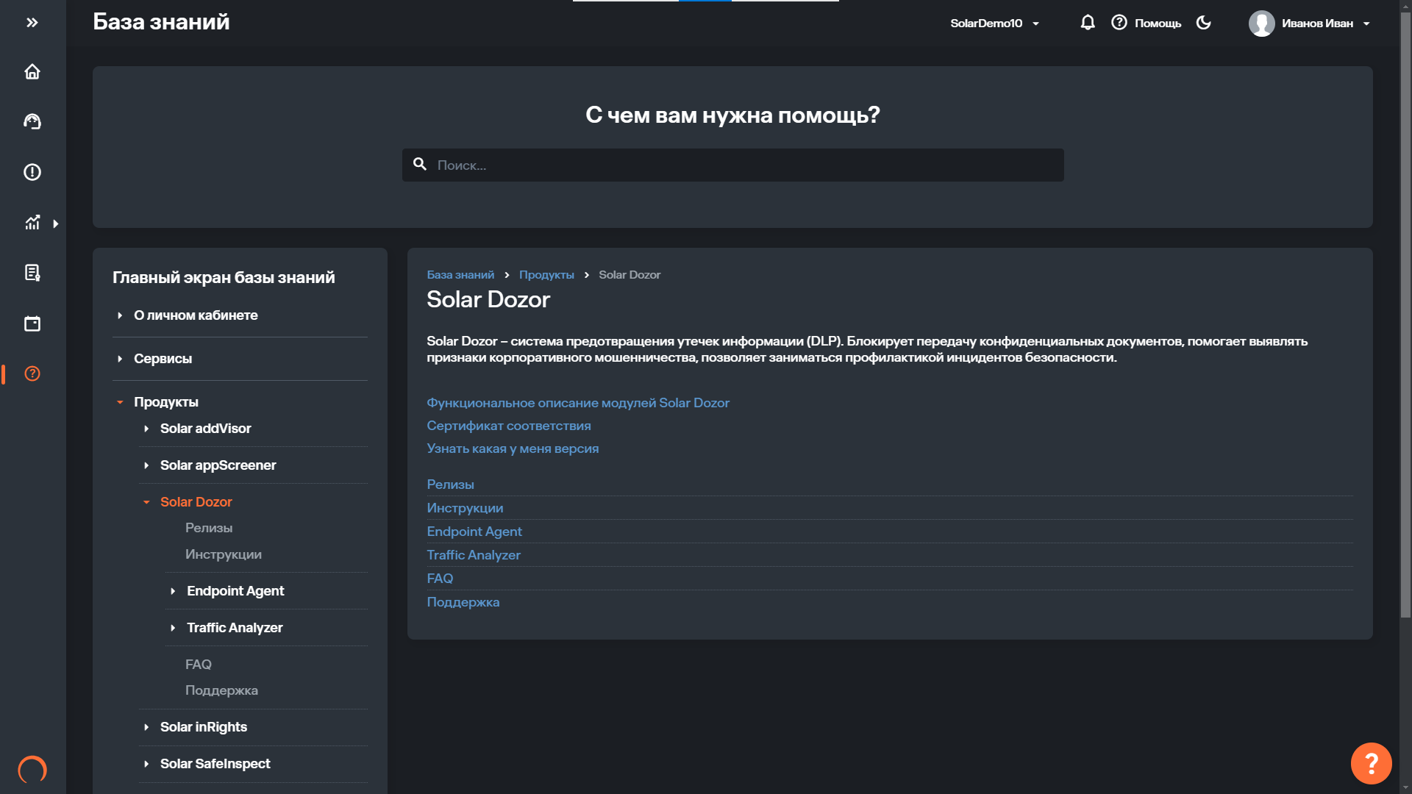Expand the Сервисы tree section
This screenshot has width=1412, height=794.
[x=163, y=359]
